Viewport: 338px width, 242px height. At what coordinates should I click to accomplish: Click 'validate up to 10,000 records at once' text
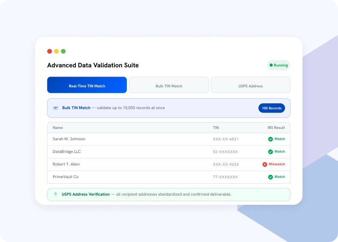point(131,108)
